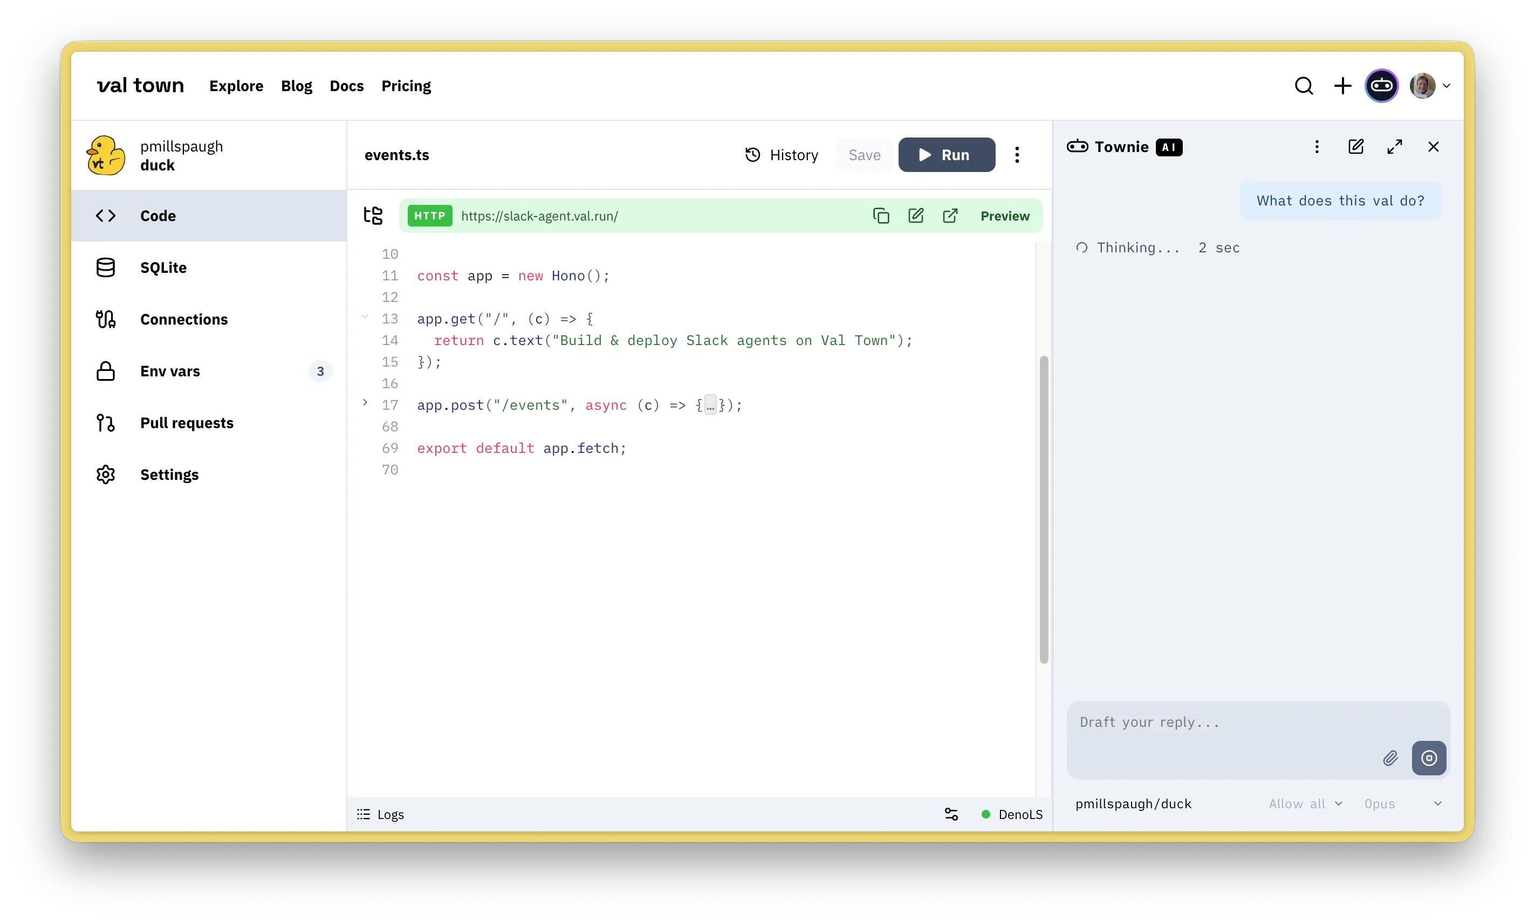Click line number 11 in gutter

point(389,276)
